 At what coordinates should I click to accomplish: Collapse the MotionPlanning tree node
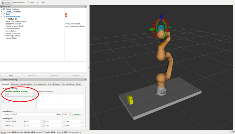2,17
